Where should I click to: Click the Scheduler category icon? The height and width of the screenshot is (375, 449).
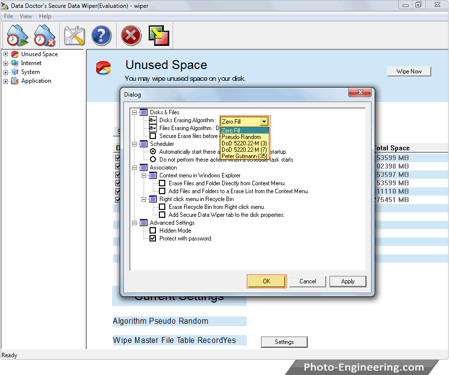coord(144,143)
